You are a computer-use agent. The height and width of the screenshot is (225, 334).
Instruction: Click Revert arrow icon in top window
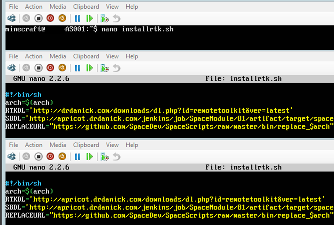117,19
